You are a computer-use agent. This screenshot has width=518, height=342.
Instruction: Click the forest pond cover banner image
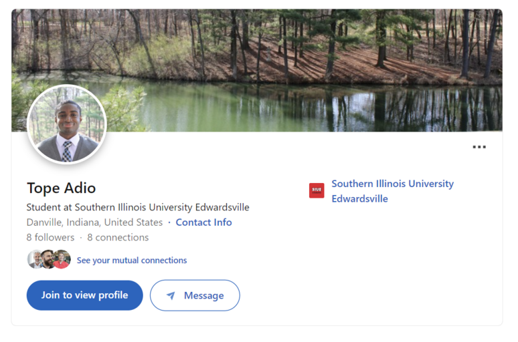(257, 70)
